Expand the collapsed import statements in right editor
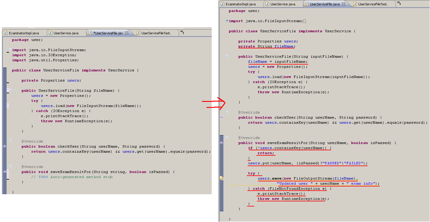The width and height of the screenshot is (430, 222). 227,21
